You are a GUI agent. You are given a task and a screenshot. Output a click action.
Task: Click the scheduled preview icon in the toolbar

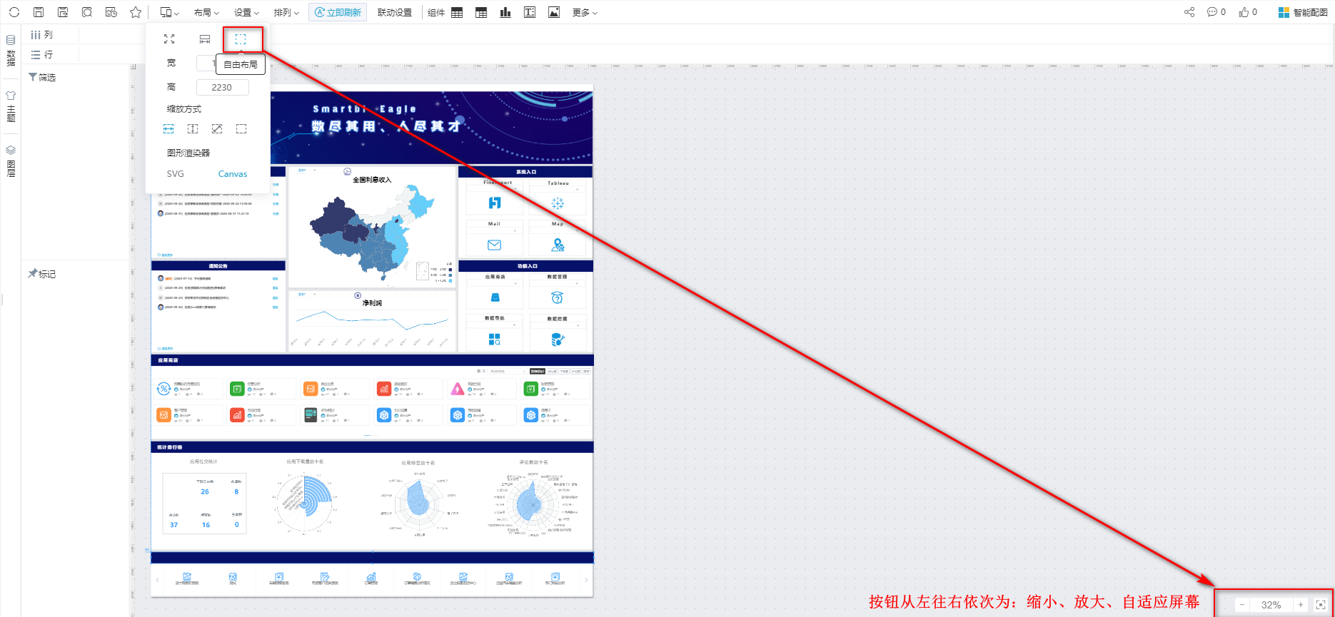[x=111, y=12]
